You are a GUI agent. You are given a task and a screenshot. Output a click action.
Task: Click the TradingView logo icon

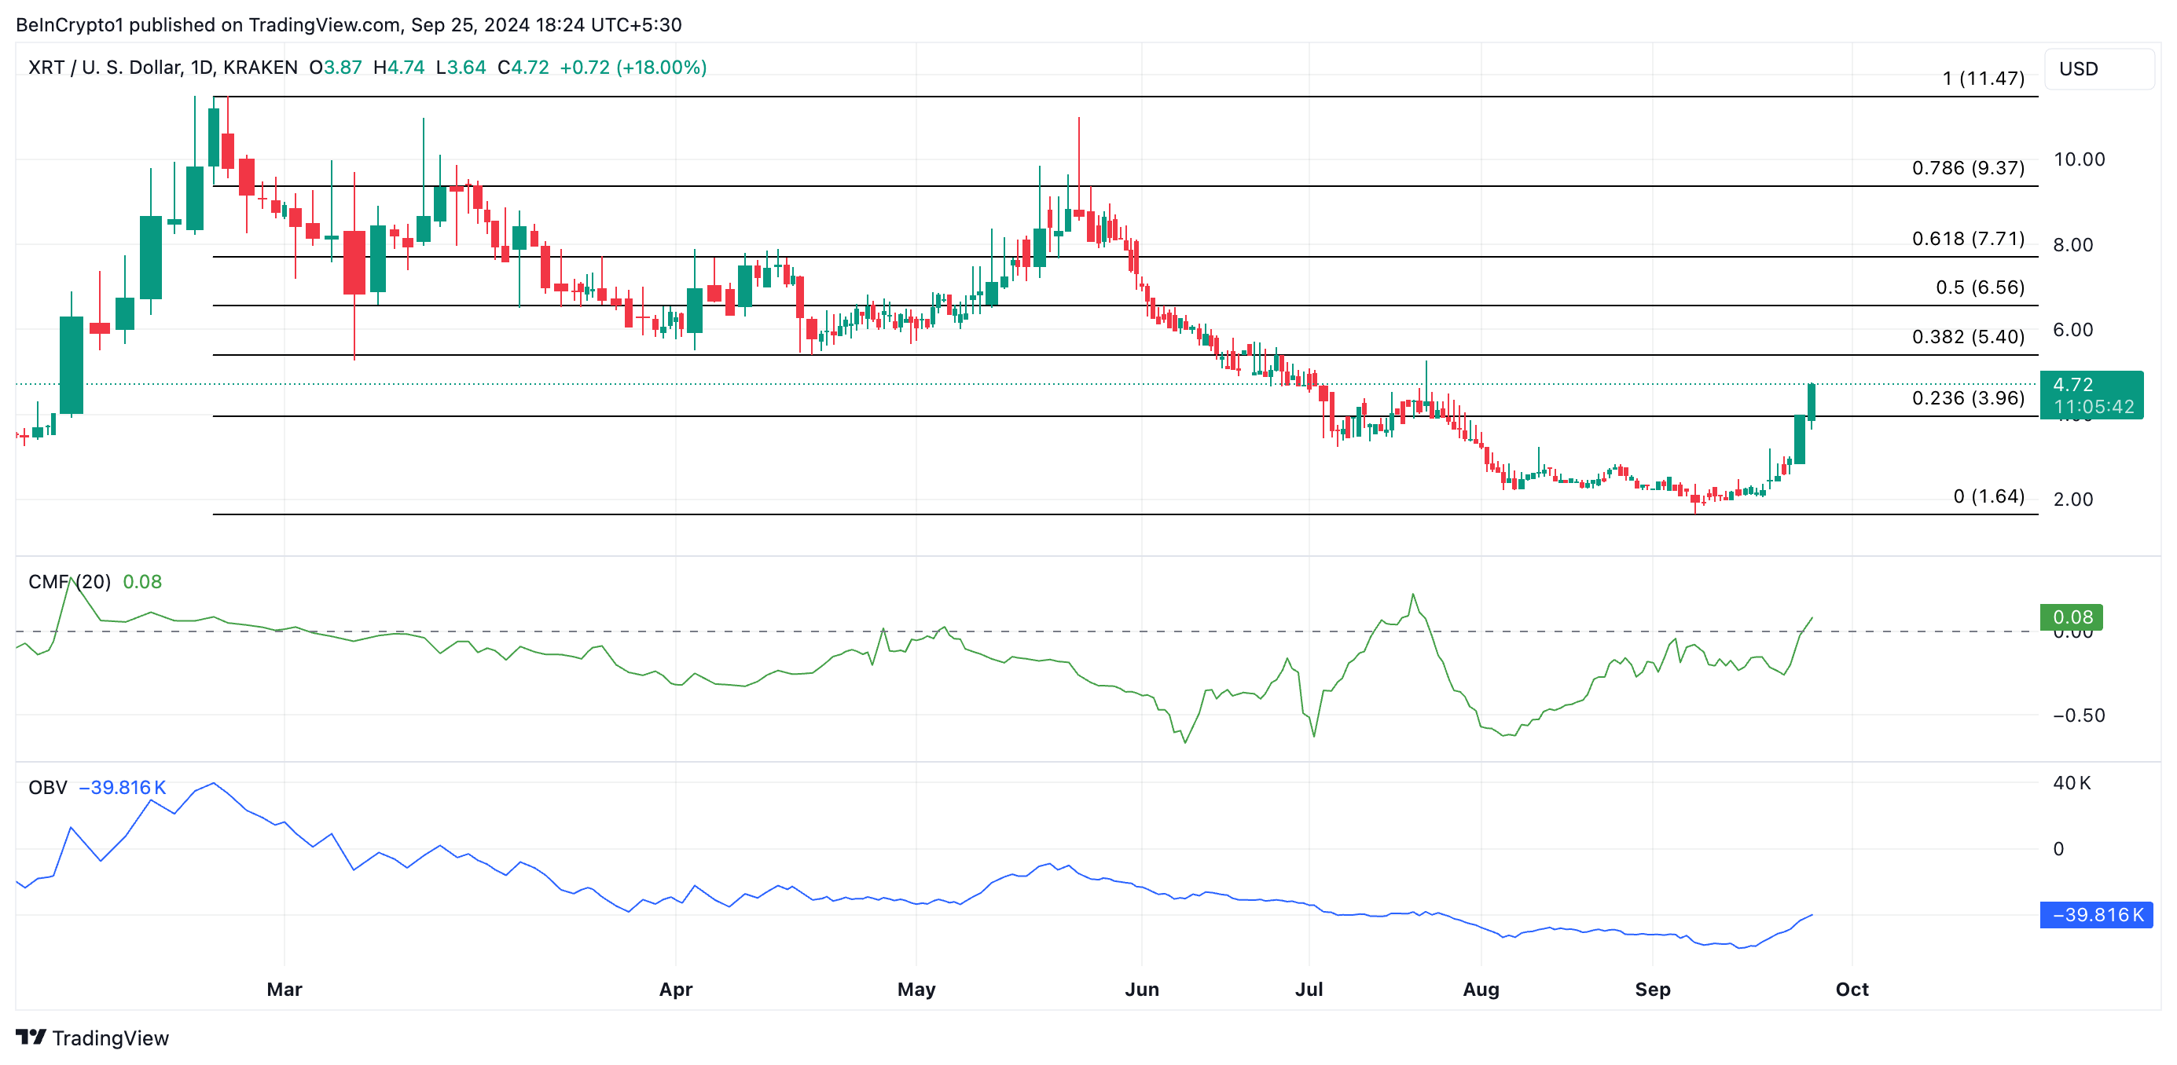[x=34, y=1038]
